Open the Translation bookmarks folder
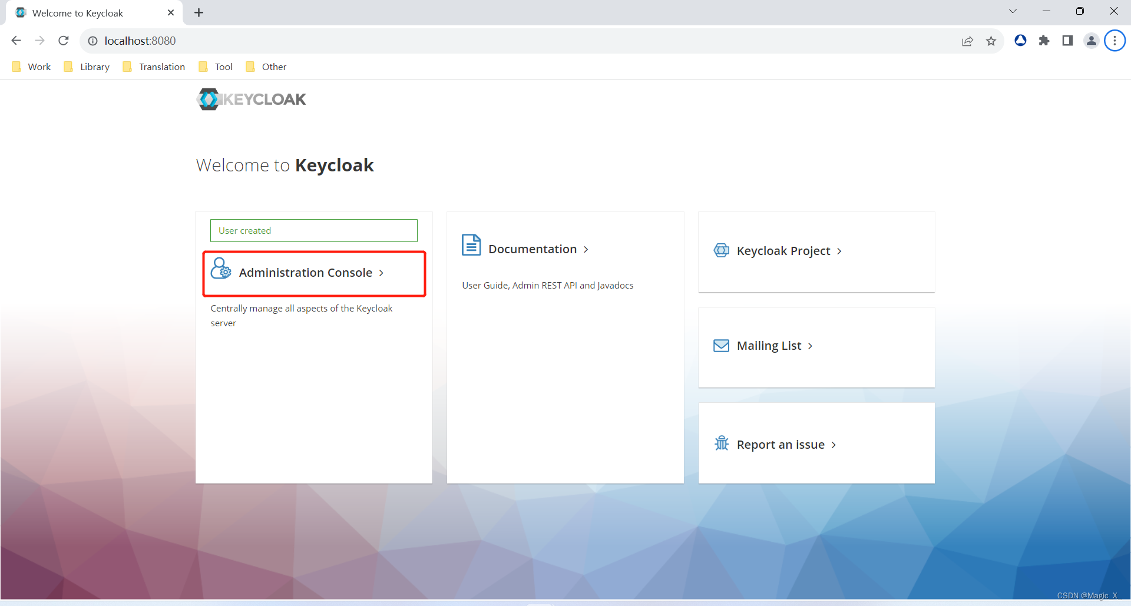Image resolution: width=1131 pixels, height=606 pixels. pyautogui.click(x=154, y=67)
